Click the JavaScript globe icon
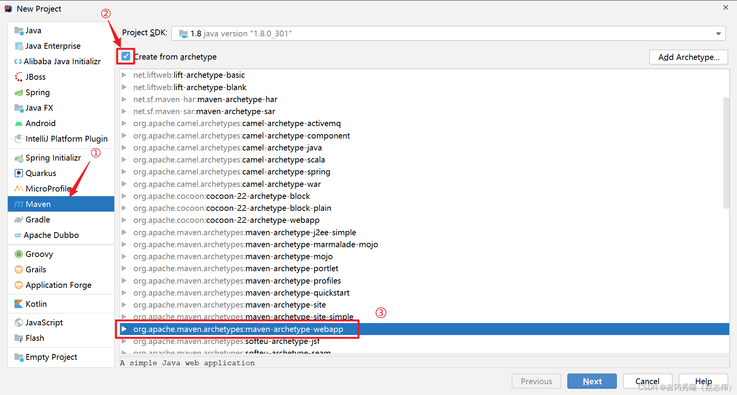Screen dimensions: 737x395 coord(19,323)
